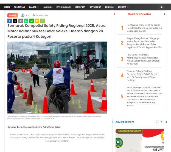Viewport: 171px width, 152px height.
Task: Share article on LINE
Action: (32, 21)
